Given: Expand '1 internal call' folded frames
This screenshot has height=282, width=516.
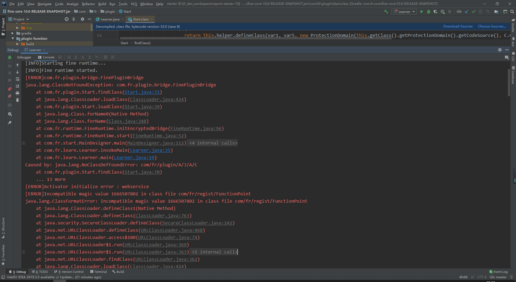Looking at the screenshot, I should click(x=214, y=252).
